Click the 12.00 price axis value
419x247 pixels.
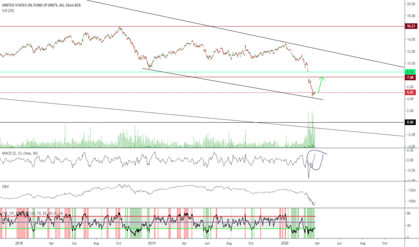tap(411, 51)
